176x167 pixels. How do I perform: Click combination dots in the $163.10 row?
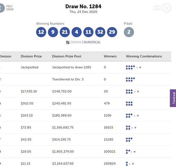coord(132,116)
